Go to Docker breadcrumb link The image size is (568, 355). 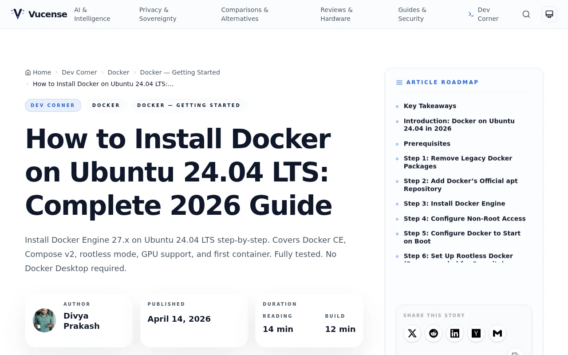[118, 72]
